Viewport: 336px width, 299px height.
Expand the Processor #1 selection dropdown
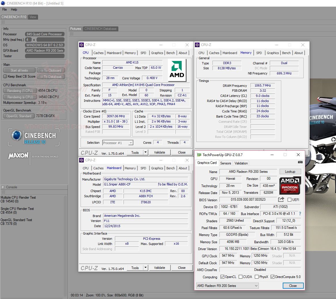coord(131,143)
